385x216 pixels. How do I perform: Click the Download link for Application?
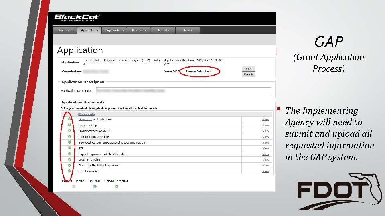85,119
